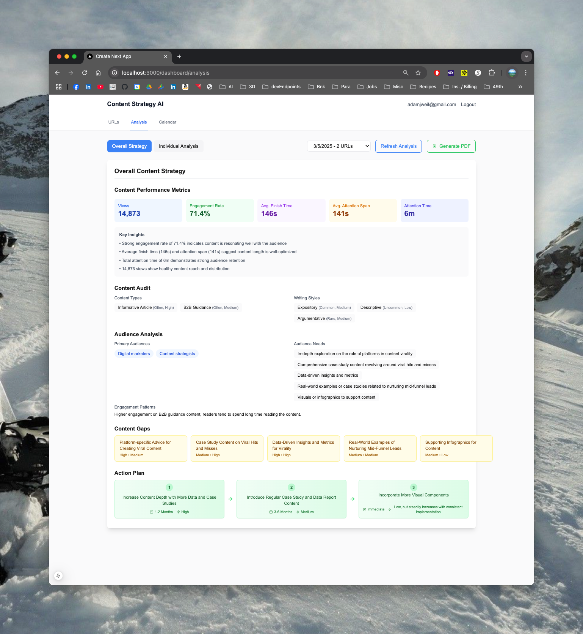This screenshot has width=583, height=634.
Task: Open the browser home page icon
Action: click(98, 73)
